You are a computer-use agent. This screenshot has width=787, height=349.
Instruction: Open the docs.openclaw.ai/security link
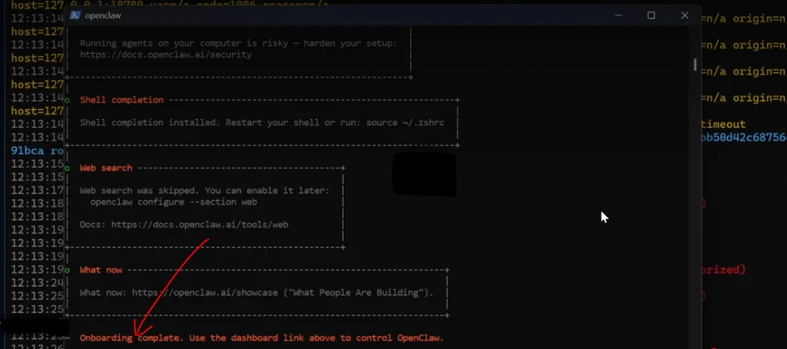pos(166,54)
